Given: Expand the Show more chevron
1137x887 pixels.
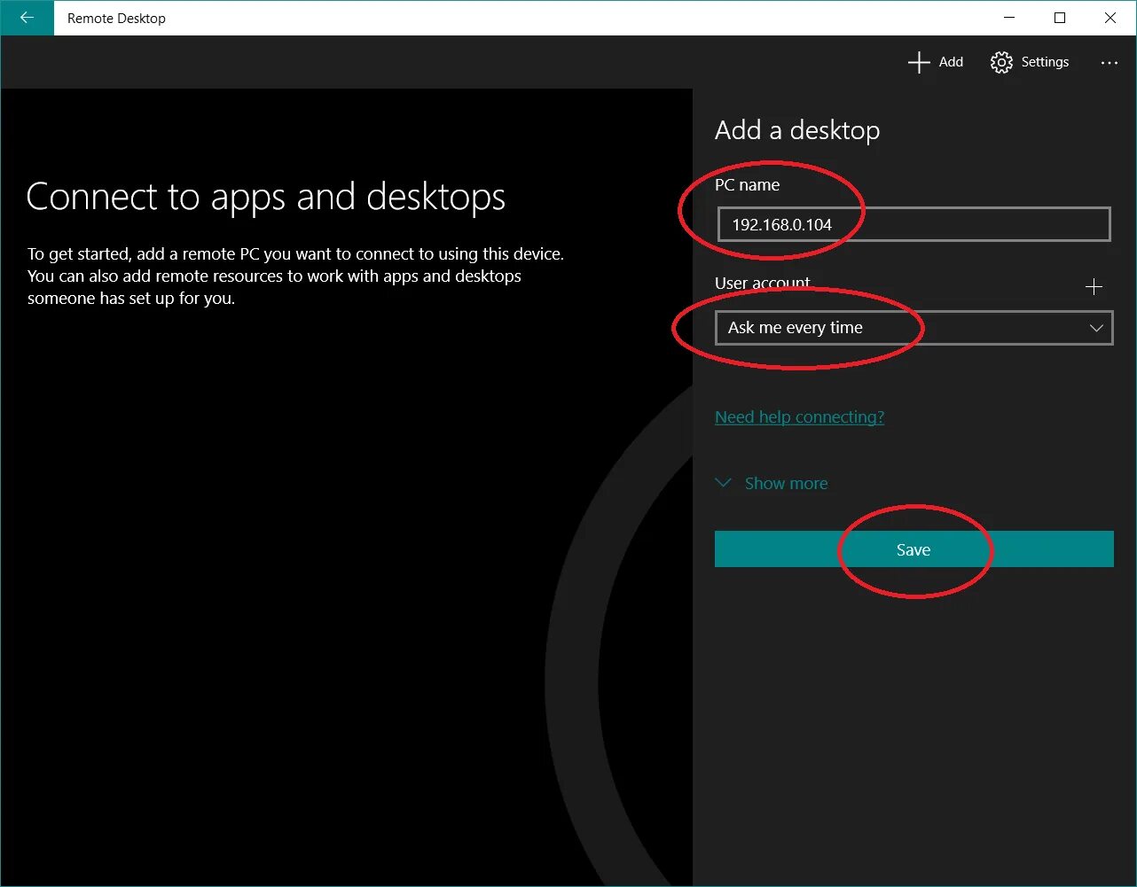Looking at the screenshot, I should pos(724,483).
